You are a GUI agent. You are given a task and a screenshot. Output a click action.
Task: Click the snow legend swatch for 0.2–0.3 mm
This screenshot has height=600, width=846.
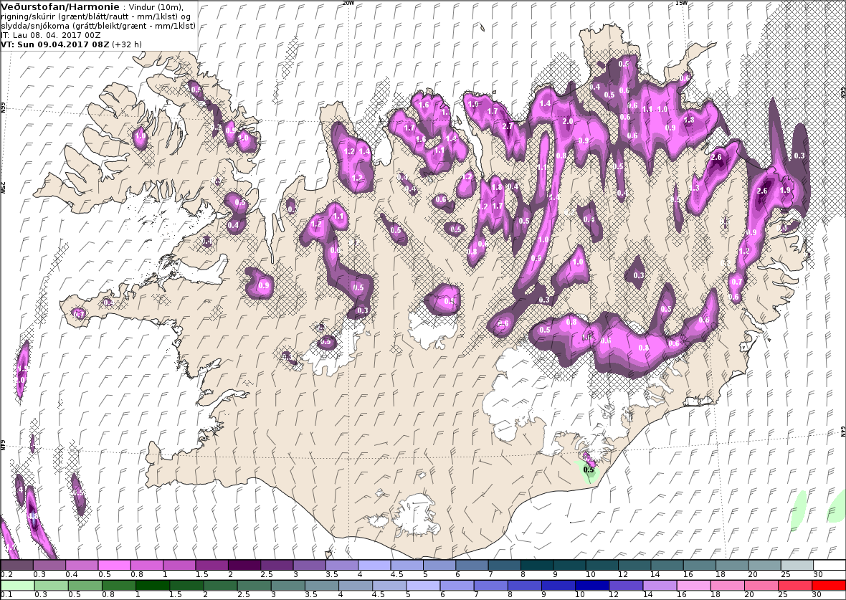pyautogui.click(x=17, y=565)
